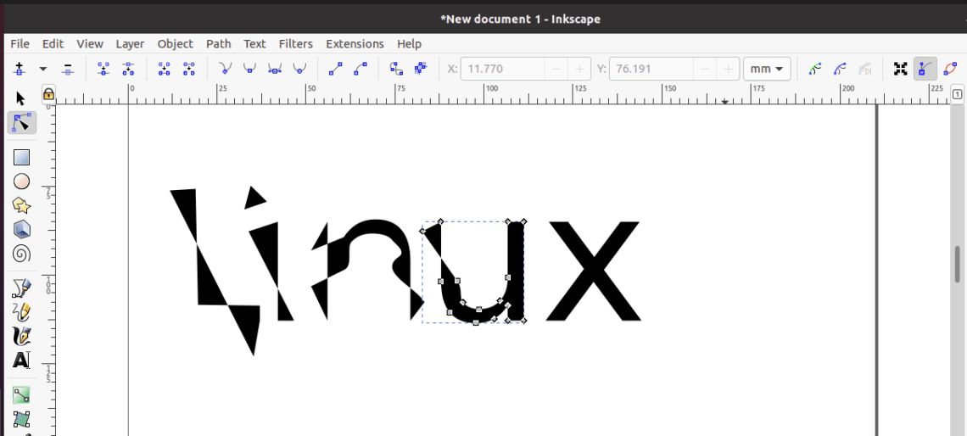Select the Gradient tool
The image size is (967, 436).
[x=21, y=395]
